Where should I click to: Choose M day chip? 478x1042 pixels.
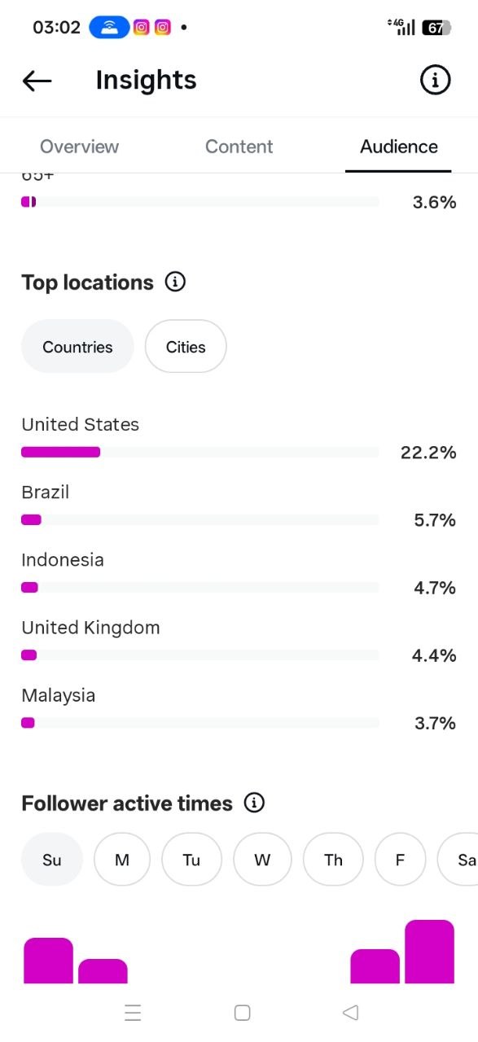click(122, 859)
